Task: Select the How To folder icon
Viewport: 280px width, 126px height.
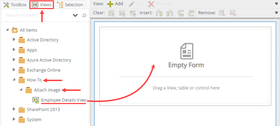Action: 22,80
